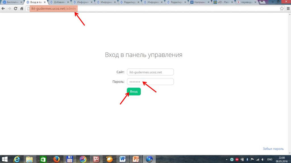The width and height of the screenshot is (291, 163).
Task: Bookmark this page with the star icon
Action: click(x=282, y=9)
